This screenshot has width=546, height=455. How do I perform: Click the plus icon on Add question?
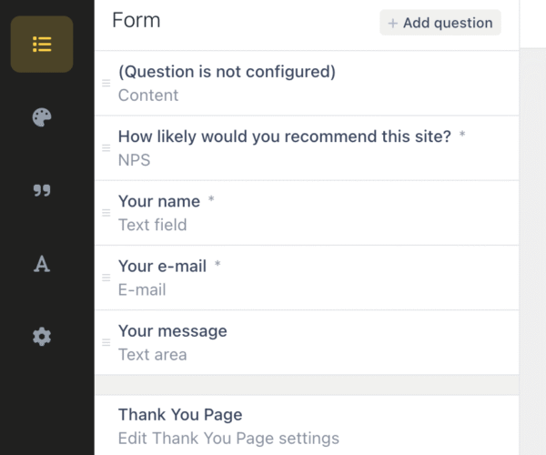click(393, 24)
